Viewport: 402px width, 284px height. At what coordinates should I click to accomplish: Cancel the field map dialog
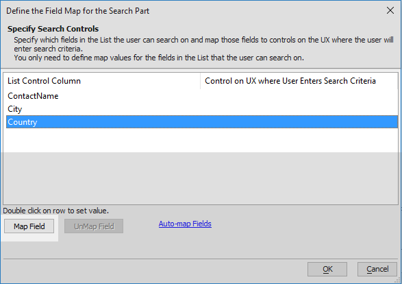377,269
